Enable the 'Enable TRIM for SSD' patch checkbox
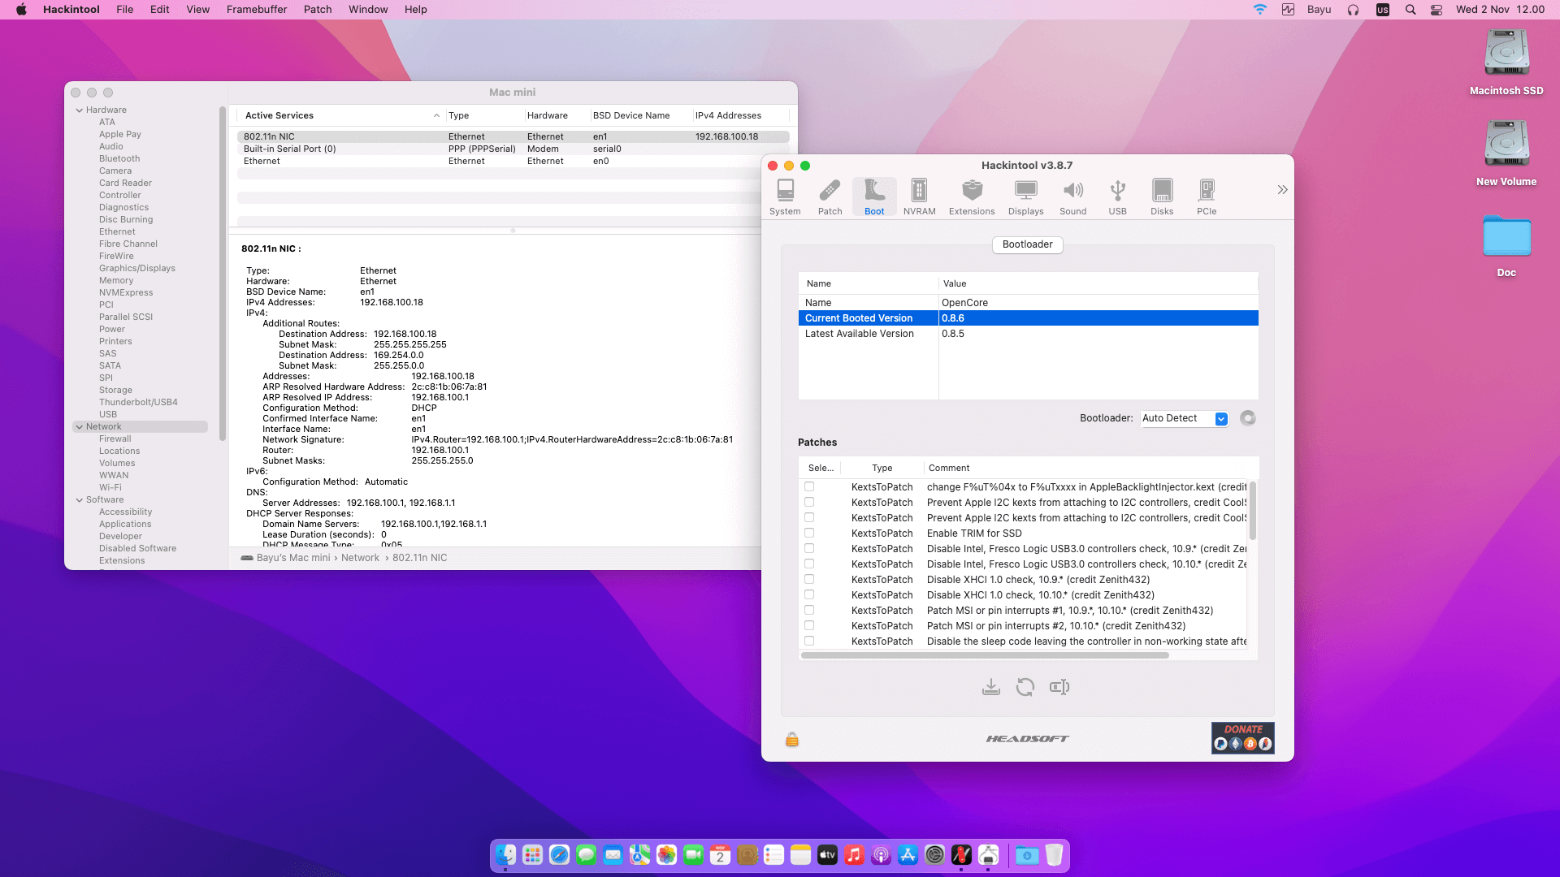The height and width of the screenshot is (877, 1560). [809, 533]
